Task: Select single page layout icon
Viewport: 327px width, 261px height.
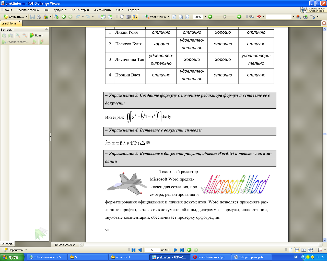Action: pyautogui.click(x=290, y=250)
